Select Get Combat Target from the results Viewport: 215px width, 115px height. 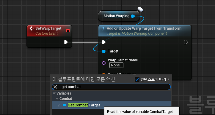point(111,105)
